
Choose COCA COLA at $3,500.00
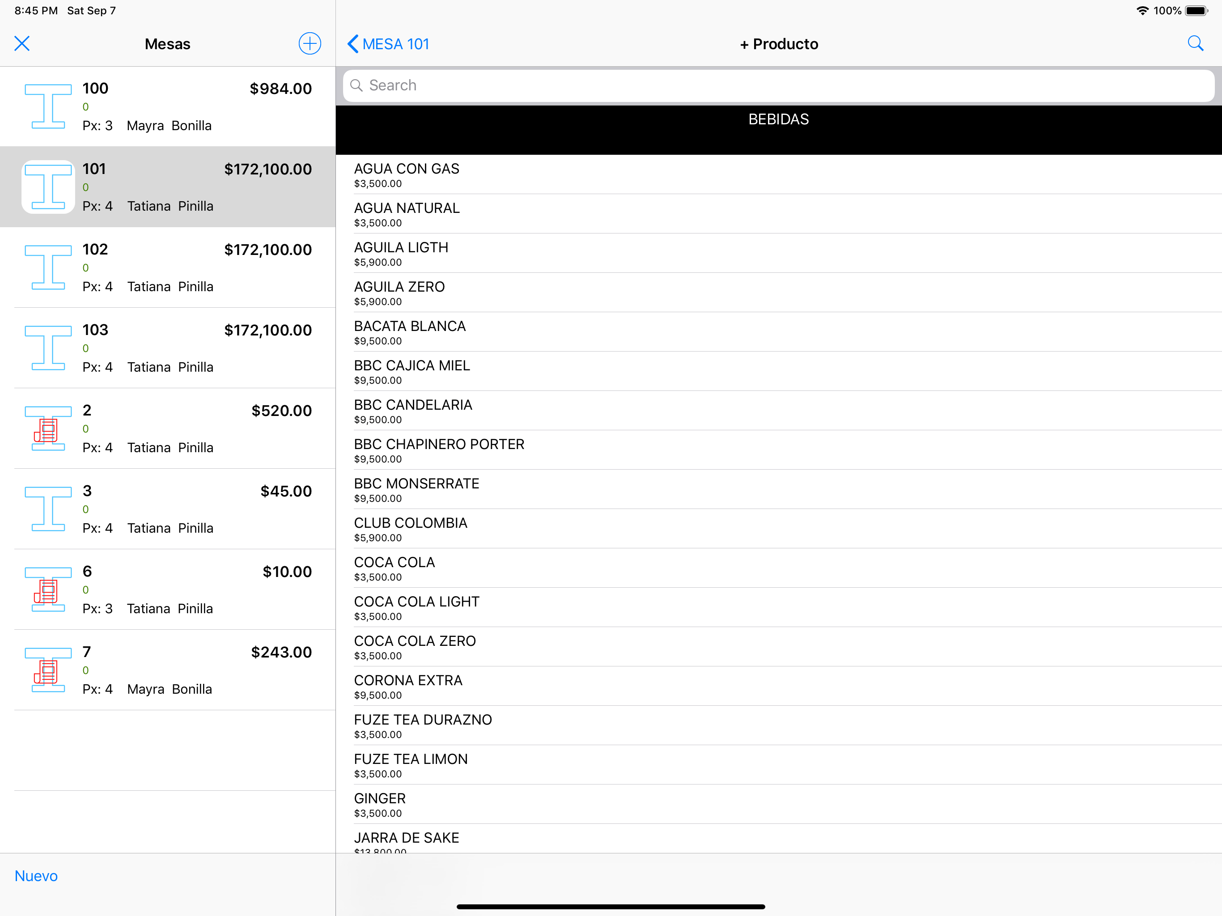(778, 568)
